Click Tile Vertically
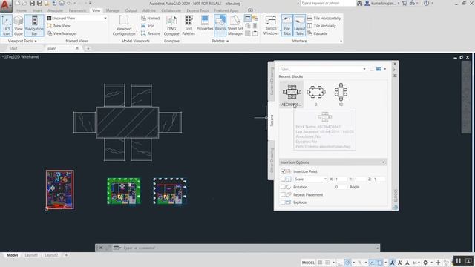 (321, 26)
